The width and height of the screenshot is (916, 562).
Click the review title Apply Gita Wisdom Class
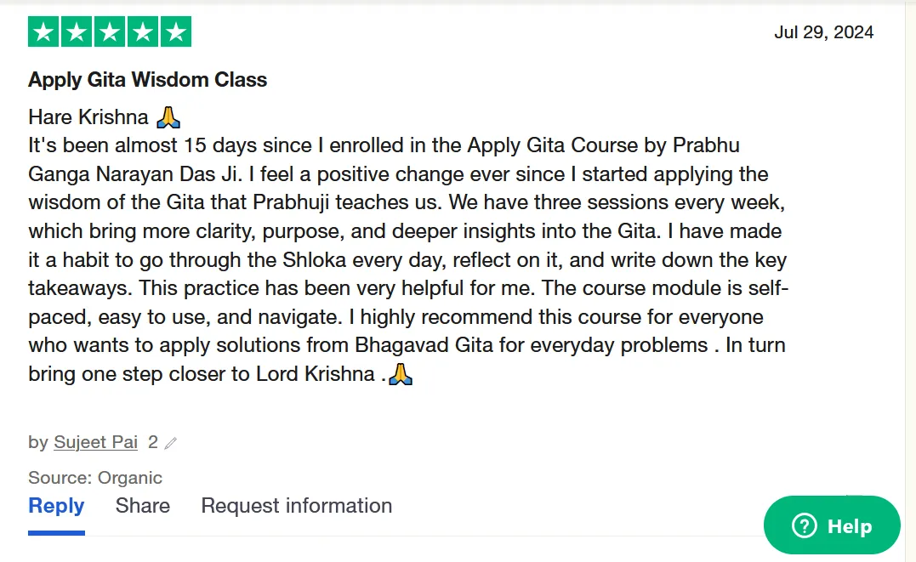[x=147, y=80]
